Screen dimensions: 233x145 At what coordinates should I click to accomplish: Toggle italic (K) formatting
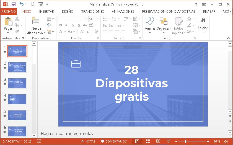pyautogui.click(x=66, y=25)
